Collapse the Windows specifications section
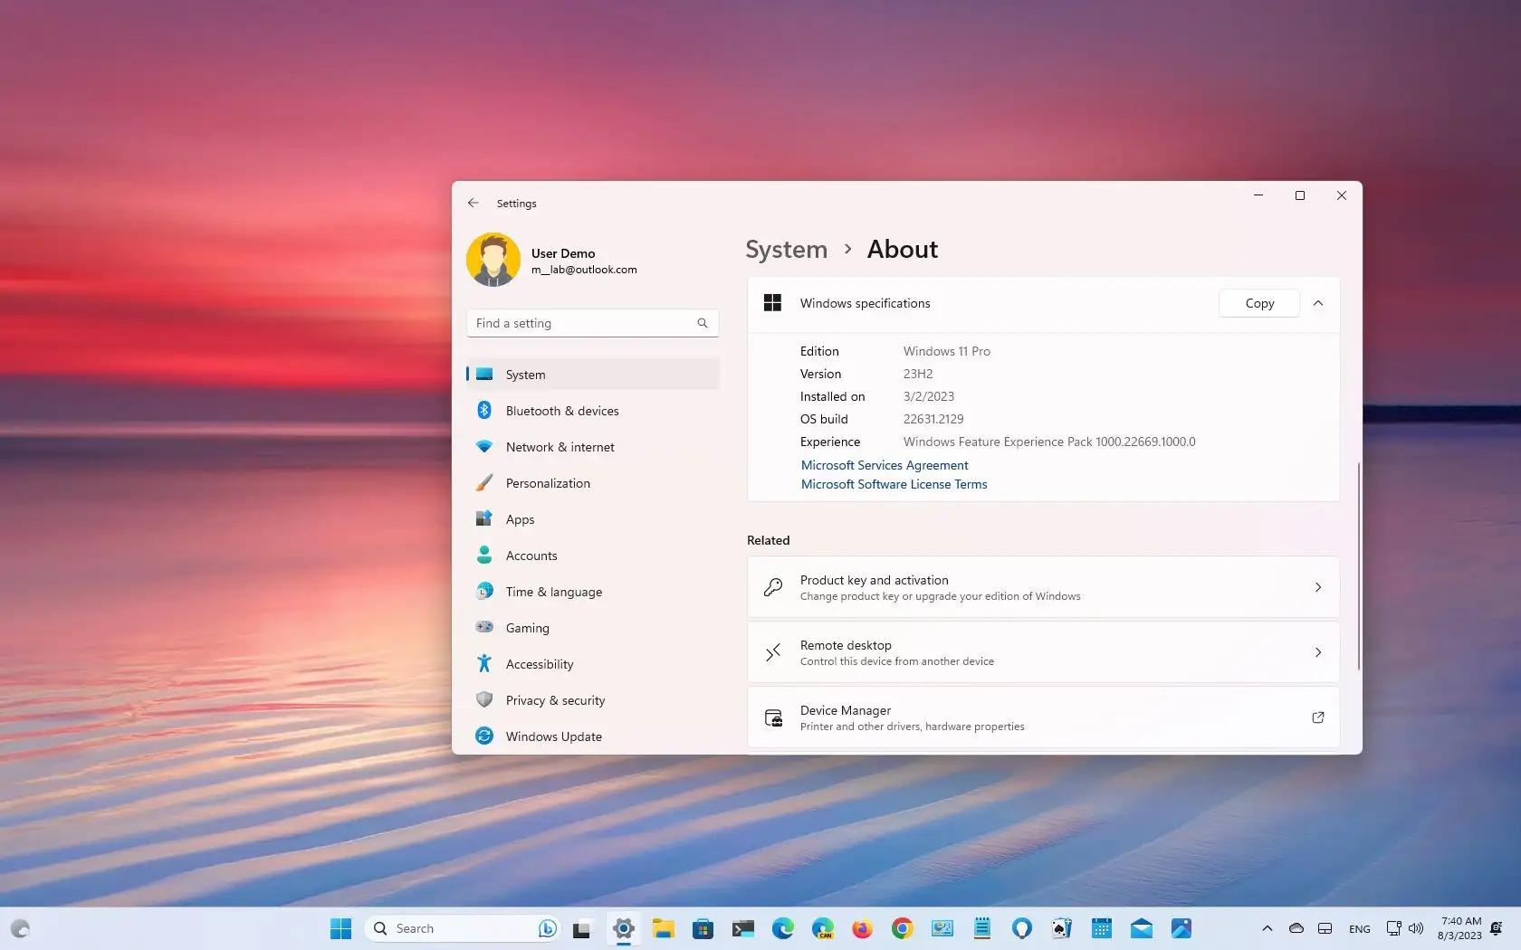This screenshot has width=1521, height=950. tap(1318, 303)
